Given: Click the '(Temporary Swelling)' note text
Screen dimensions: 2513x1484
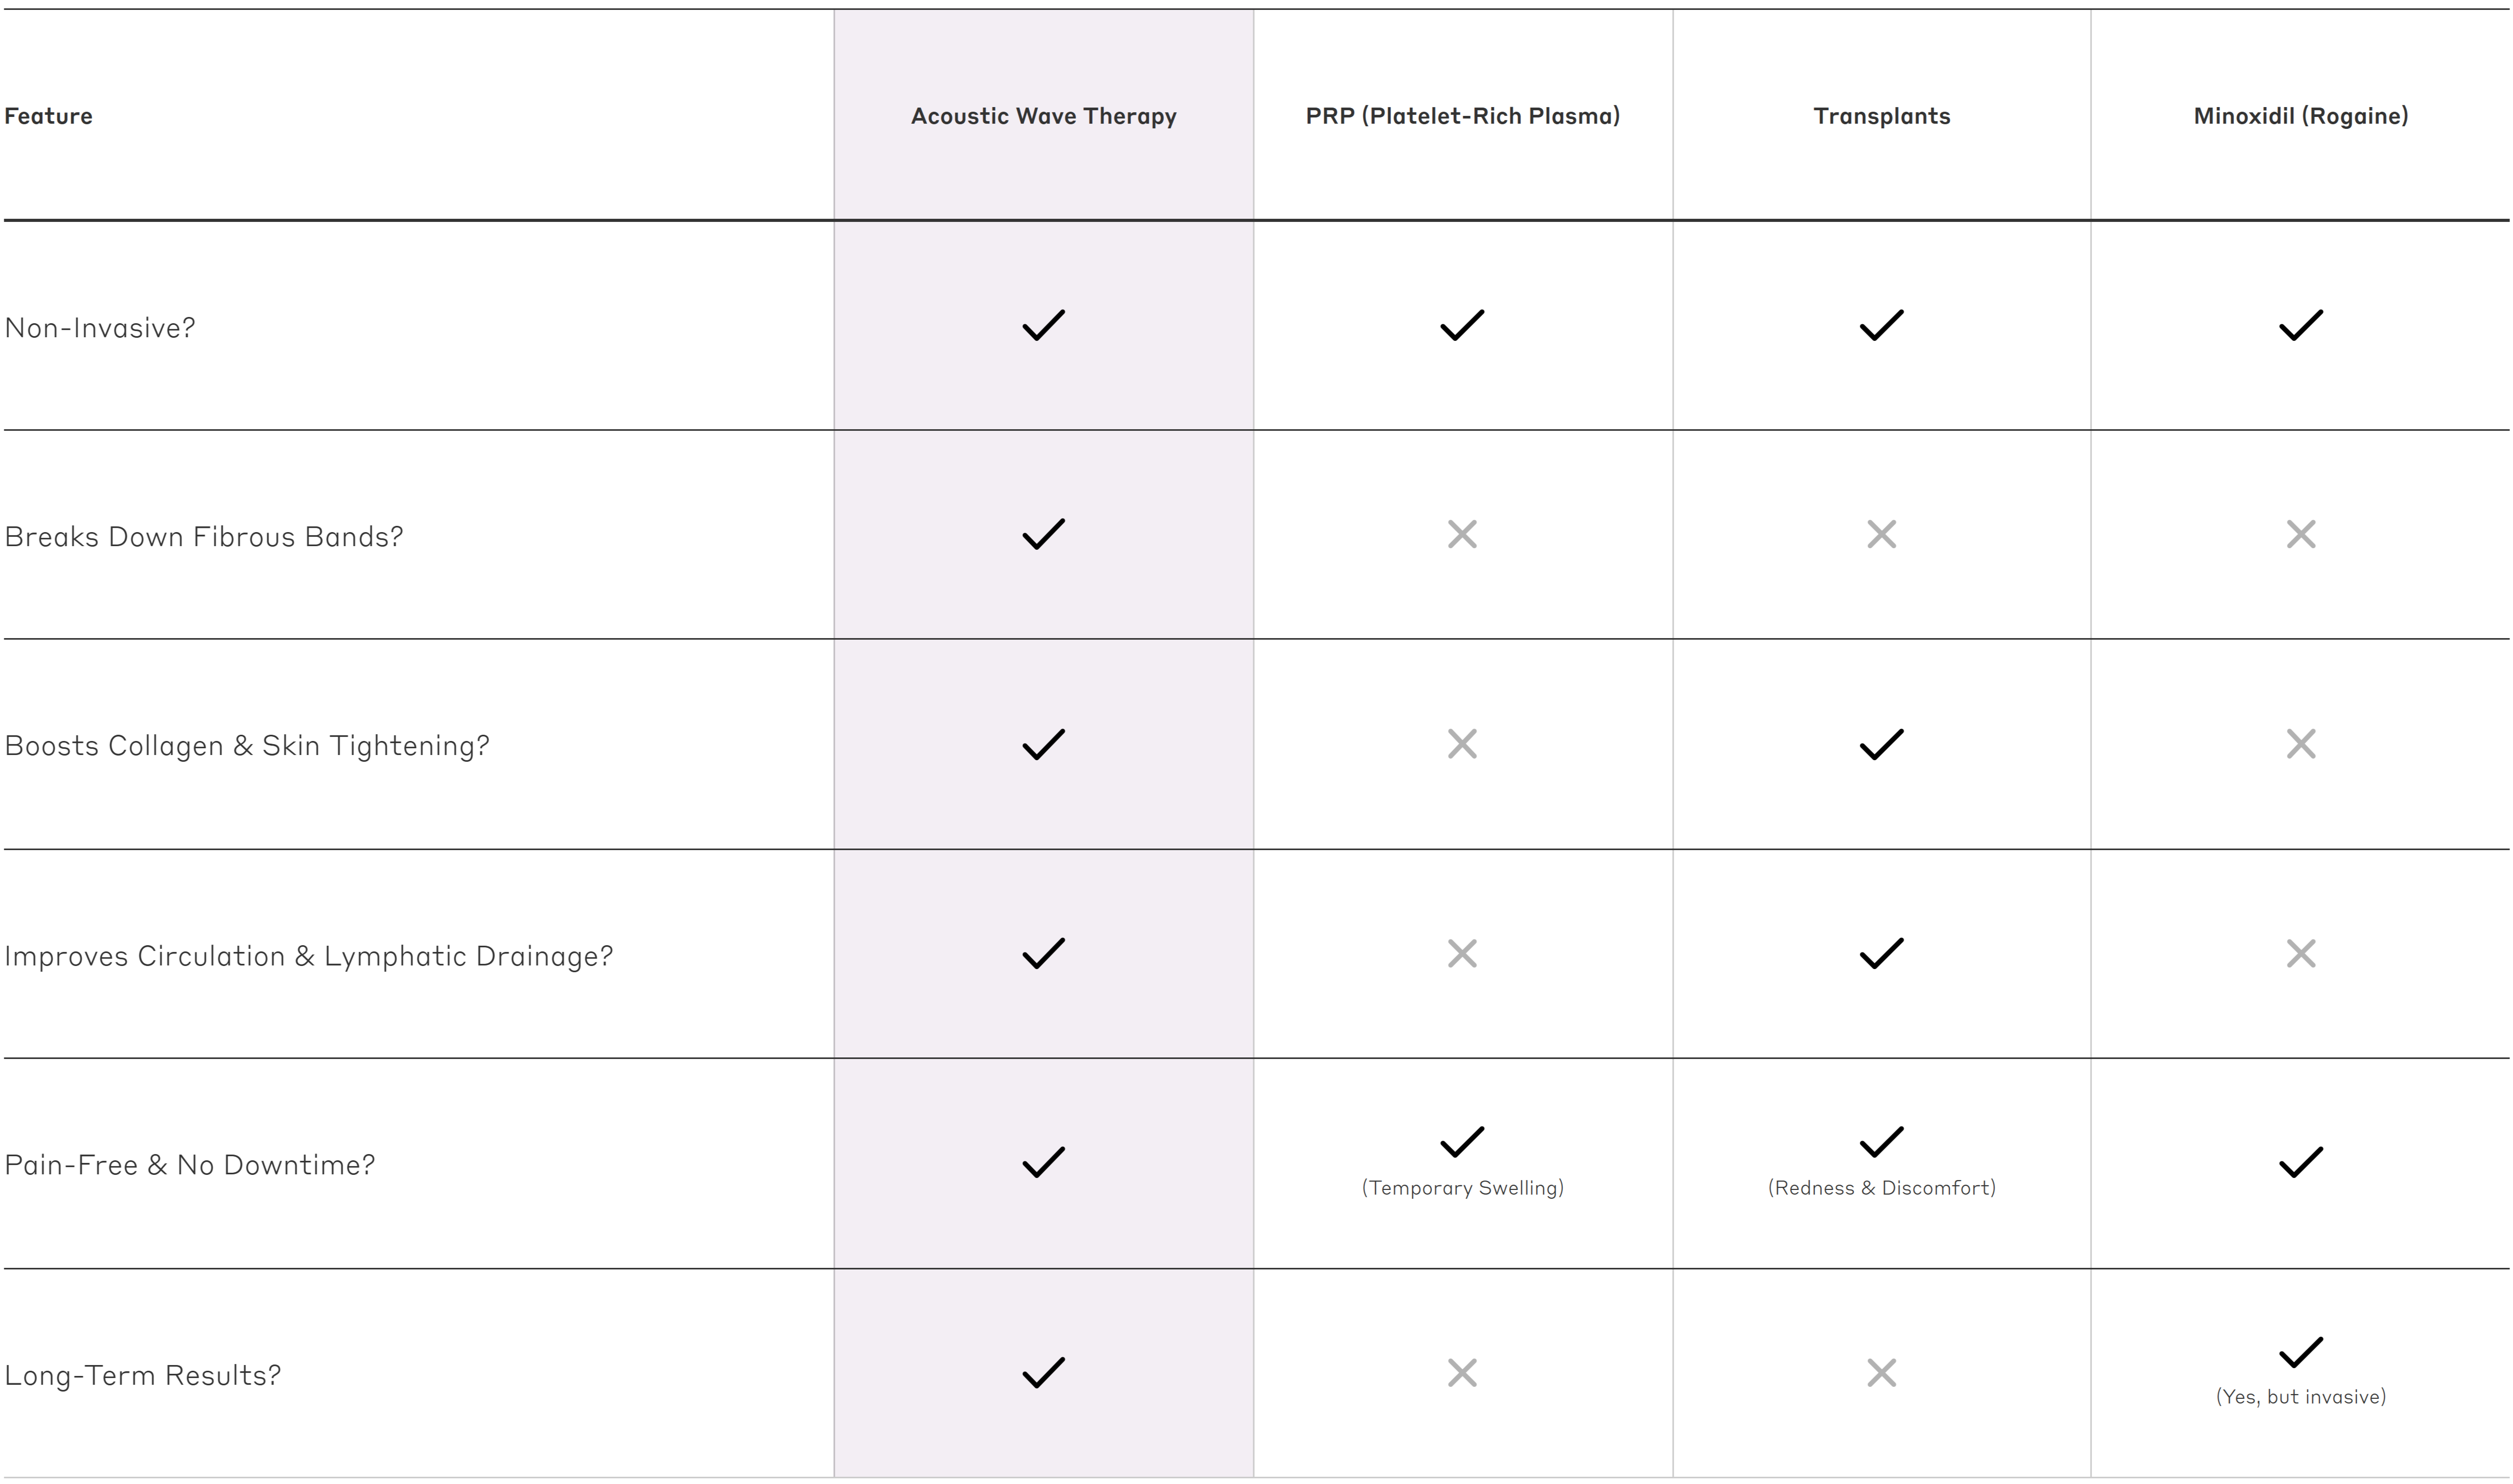Looking at the screenshot, I should click(1462, 1188).
